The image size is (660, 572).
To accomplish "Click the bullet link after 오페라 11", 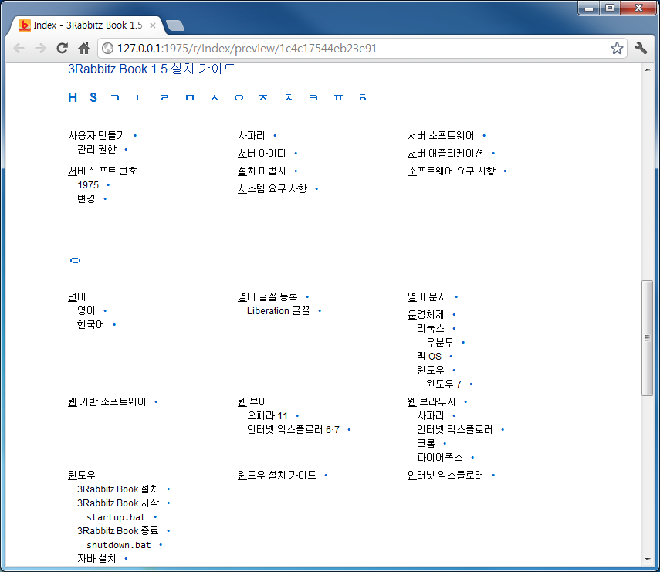I will coord(297,416).
